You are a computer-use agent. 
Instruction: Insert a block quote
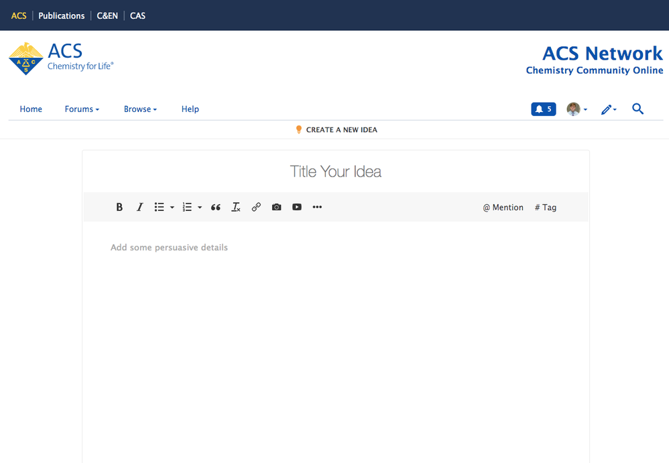coord(215,207)
